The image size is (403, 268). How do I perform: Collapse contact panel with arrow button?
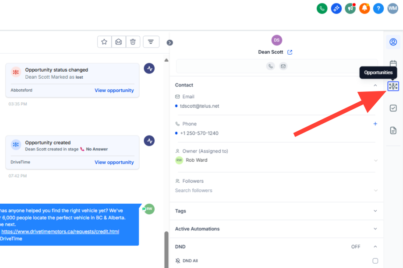[x=170, y=42]
